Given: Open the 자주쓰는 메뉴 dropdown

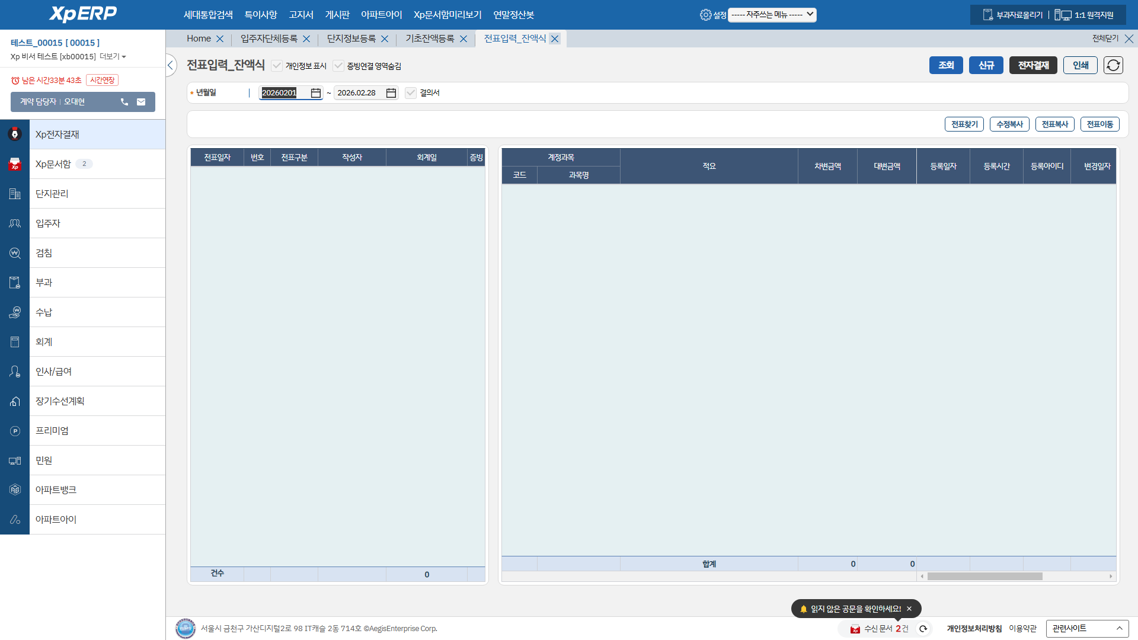Looking at the screenshot, I should (772, 15).
